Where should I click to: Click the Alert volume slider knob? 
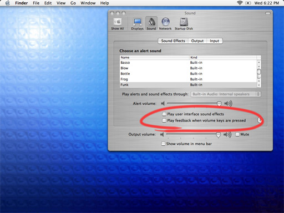219,104
